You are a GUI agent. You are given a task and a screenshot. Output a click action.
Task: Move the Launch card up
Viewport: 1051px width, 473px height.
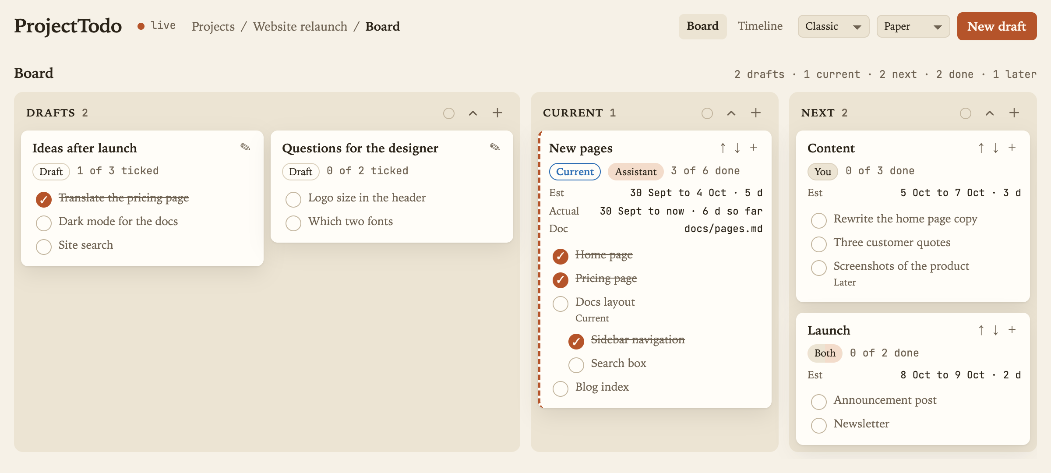point(981,330)
